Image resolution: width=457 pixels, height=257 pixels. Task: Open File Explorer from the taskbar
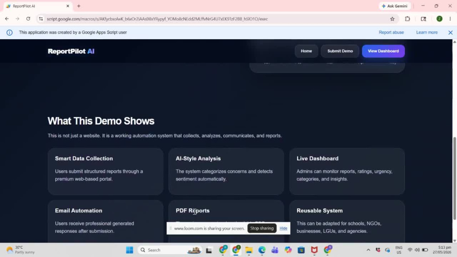(x=249, y=250)
